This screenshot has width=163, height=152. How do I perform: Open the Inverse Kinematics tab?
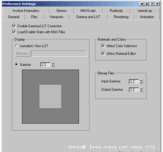[x=26, y=11]
